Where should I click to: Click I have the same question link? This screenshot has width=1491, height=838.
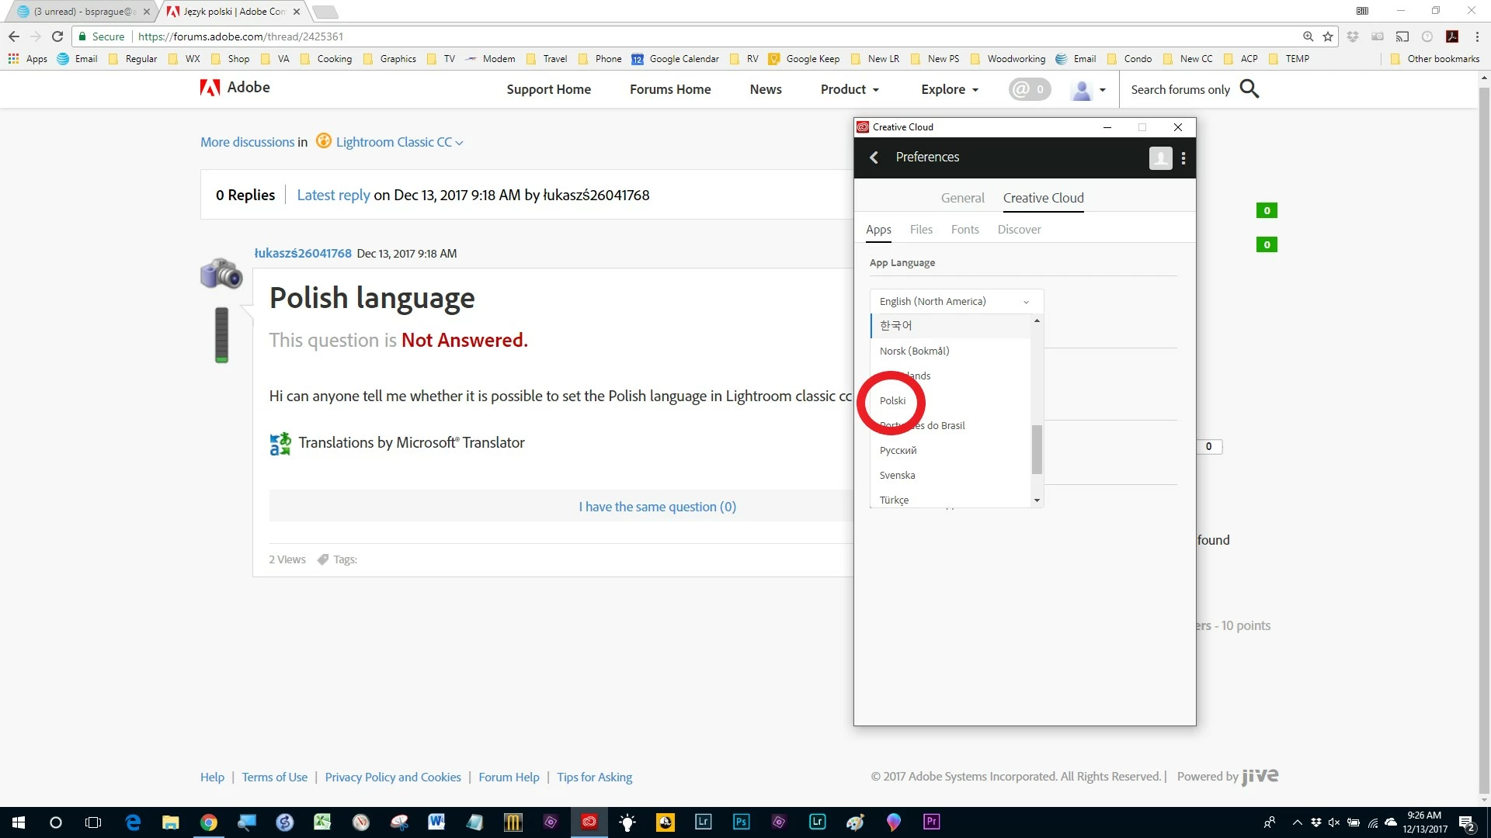point(657,507)
